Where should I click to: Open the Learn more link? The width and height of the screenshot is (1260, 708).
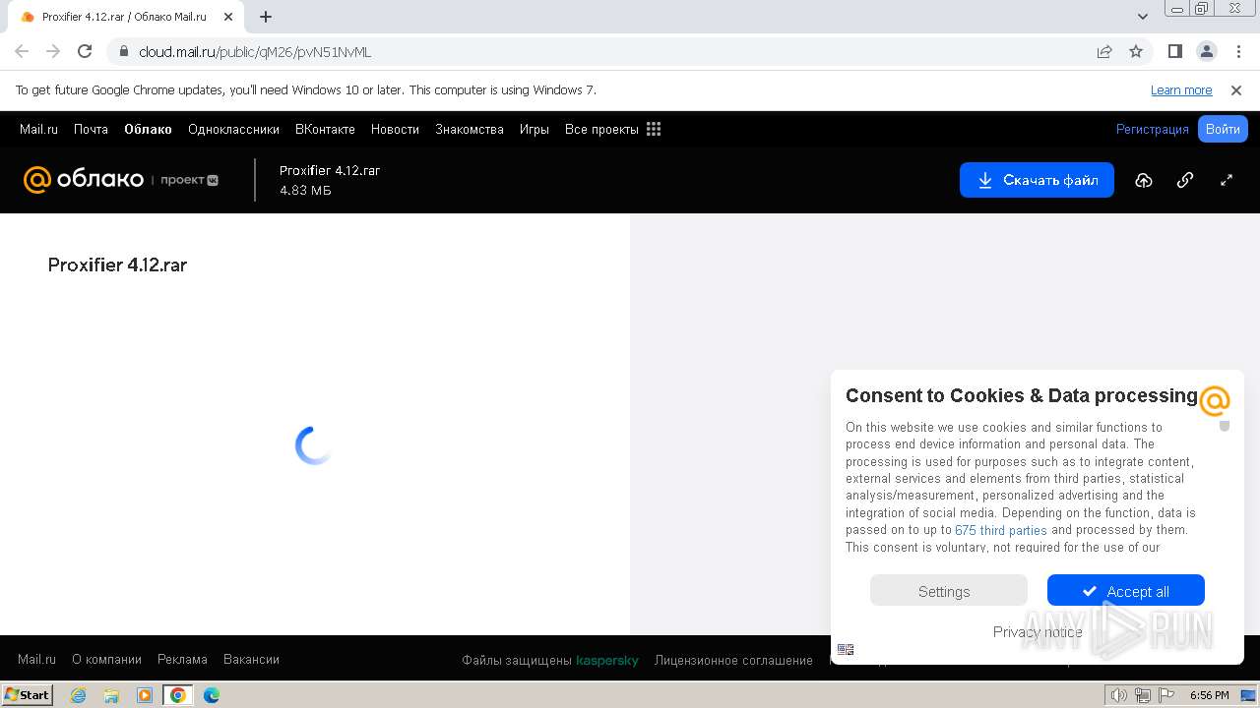point(1181,90)
